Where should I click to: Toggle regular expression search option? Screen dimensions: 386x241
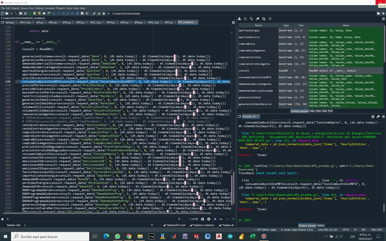pos(215,219)
